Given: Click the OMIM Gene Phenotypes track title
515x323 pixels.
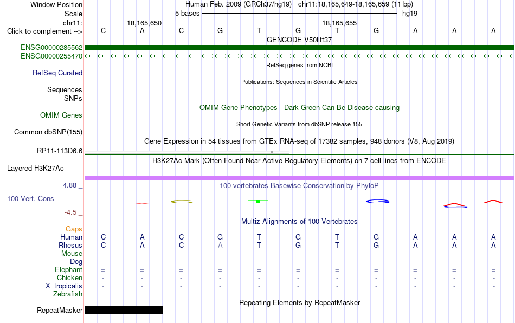Looking at the screenshot, I should click(x=300, y=108).
